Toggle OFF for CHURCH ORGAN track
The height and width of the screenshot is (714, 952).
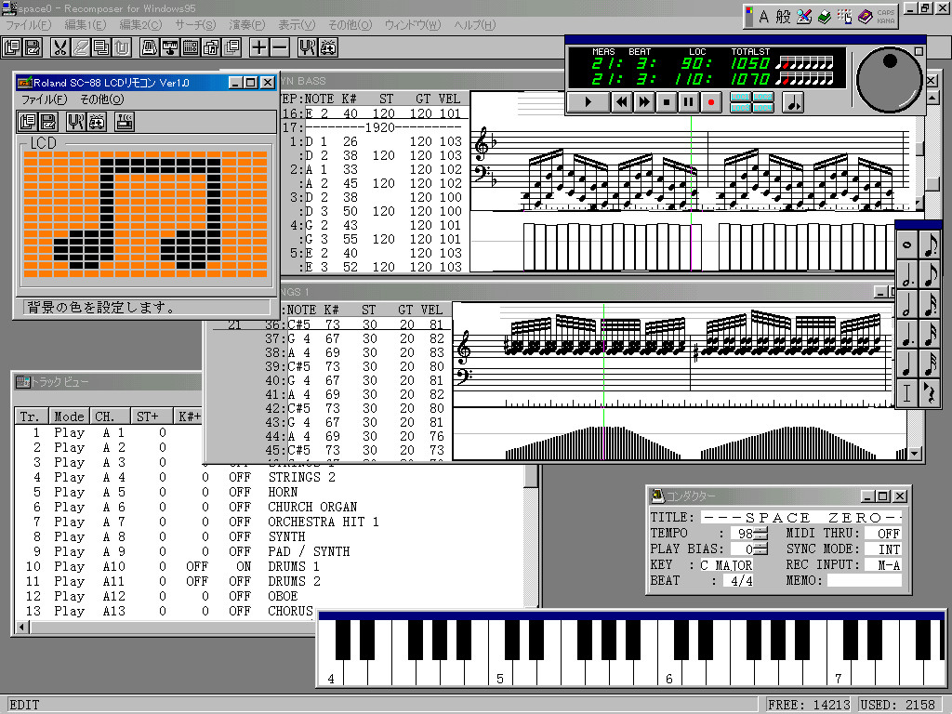click(x=240, y=507)
